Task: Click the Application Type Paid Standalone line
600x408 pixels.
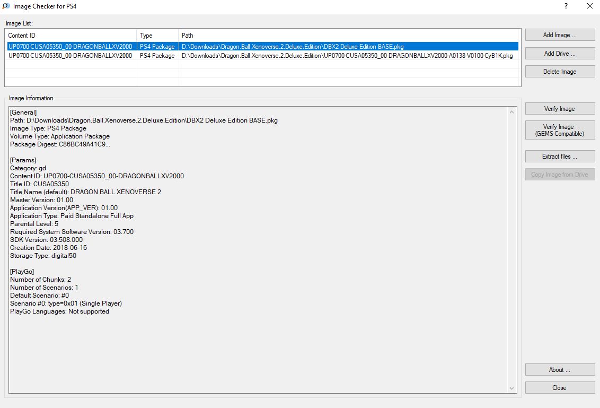Action: click(x=72, y=216)
